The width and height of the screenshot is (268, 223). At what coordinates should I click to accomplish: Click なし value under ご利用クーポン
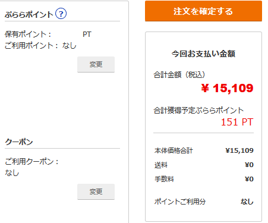pyautogui.click(x=12, y=172)
